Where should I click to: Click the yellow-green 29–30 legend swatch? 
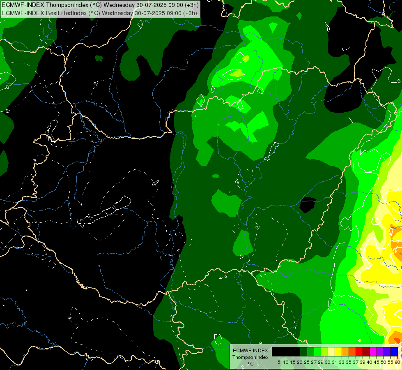(x=324, y=351)
